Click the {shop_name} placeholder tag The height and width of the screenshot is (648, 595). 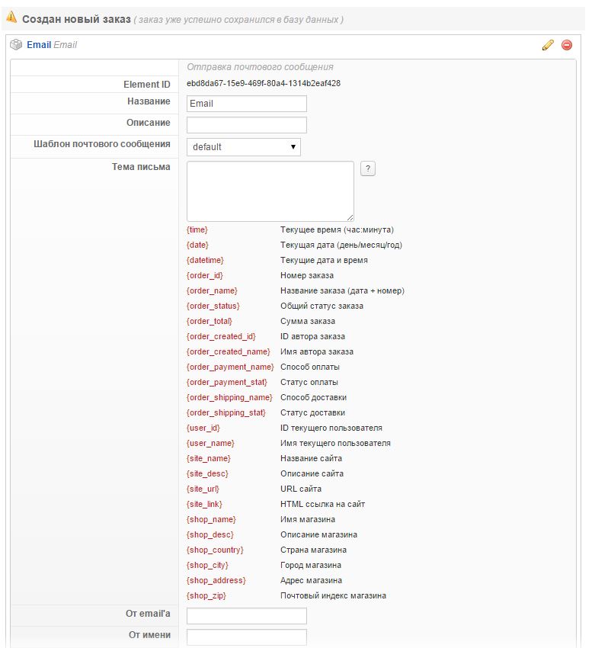[211, 520]
